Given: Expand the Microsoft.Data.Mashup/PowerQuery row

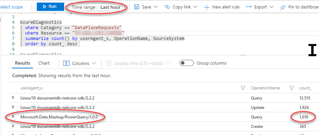Looking at the screenshot, I should click(x=13, y=116).
